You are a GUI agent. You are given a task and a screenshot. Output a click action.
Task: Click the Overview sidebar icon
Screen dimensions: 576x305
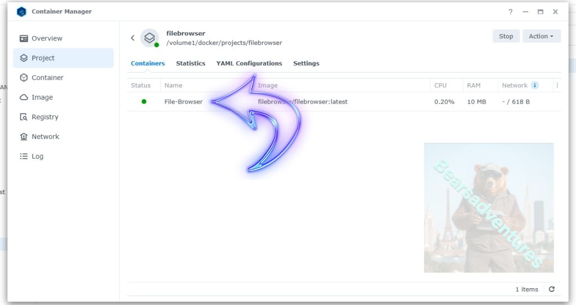point(24,39)
